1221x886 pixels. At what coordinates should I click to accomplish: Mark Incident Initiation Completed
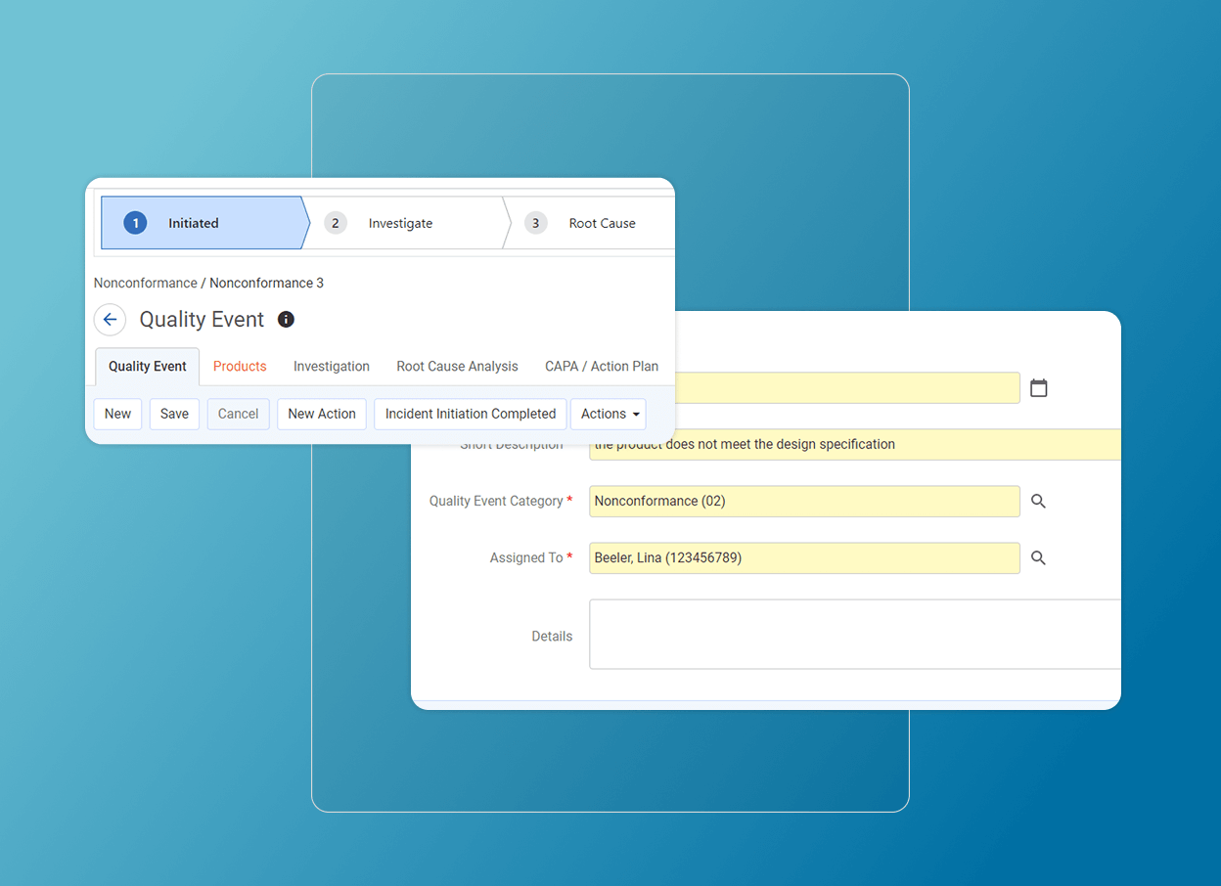[x=470, y=414]
